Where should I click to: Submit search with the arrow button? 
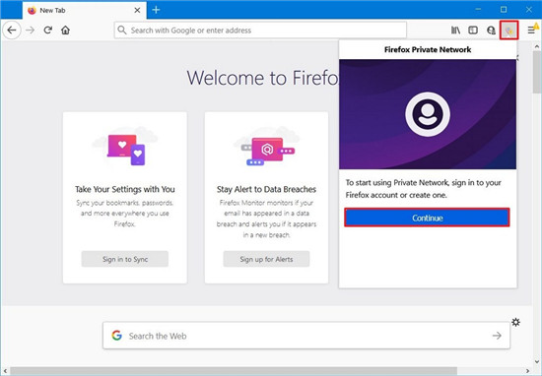[497, 336]
